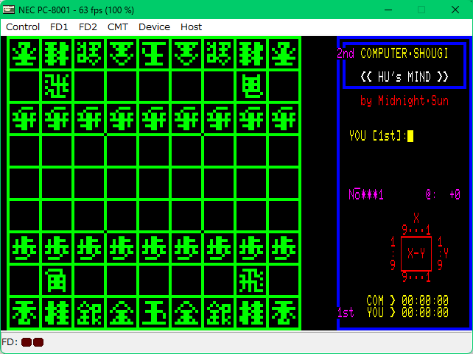Screen dimensions: 473x354
Task: Click the magenta '2nd' label
Action: [346, 54]
